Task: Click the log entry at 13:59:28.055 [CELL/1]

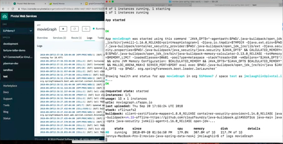Action: [72, 132]
